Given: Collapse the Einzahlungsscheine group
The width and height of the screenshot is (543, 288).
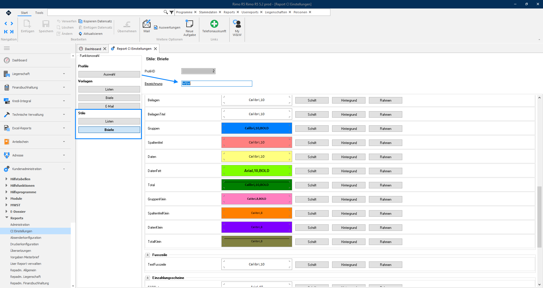Looking at the screenshot, I should point(147,278).
